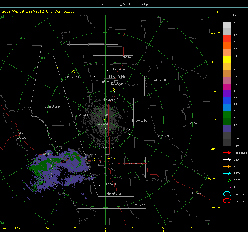Click the green 30 dBZ color swatch
Screen dimensions: 248x232
point(227,115)
